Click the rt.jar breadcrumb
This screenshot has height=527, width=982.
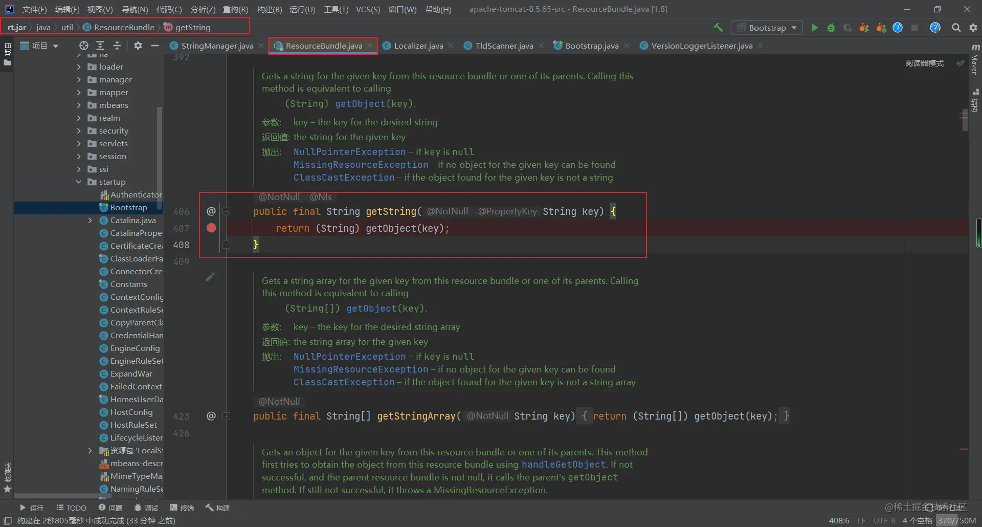(x=17, y=27)
